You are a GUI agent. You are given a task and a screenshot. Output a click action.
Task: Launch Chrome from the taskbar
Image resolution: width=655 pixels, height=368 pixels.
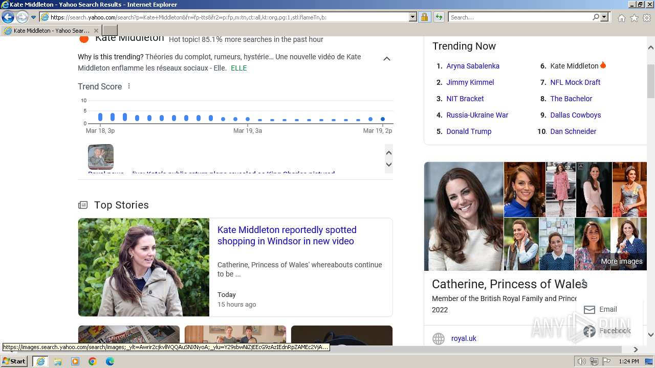pyautogui.click(x=93, y=361)
